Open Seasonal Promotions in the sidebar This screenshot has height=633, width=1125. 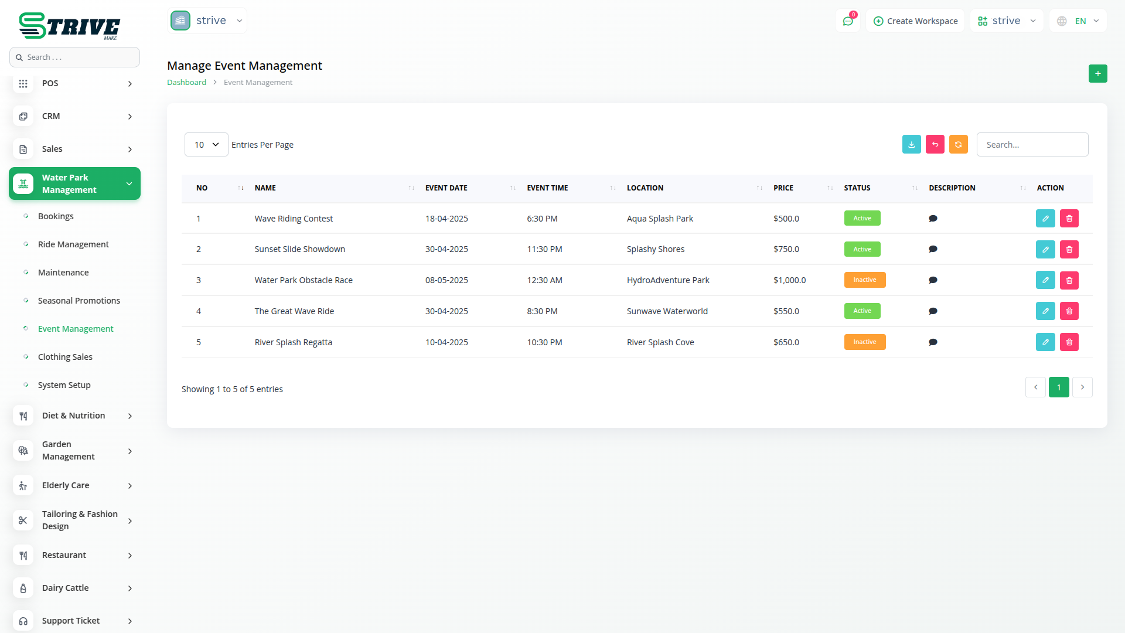[x=79, y=301]
